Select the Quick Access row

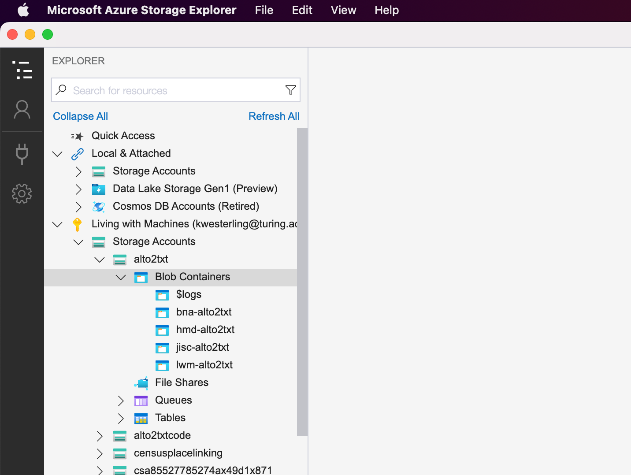coord(171,136)
